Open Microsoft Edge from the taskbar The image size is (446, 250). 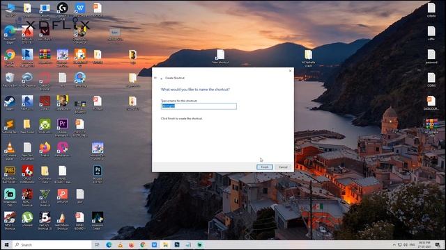tap(109, 244)
